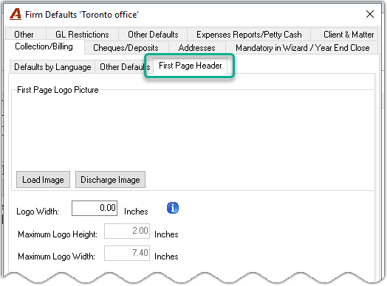This screenshot has width=387, height=286.
Task: Select the Collection/Billing tab
Action: click(x=44, y=46)
